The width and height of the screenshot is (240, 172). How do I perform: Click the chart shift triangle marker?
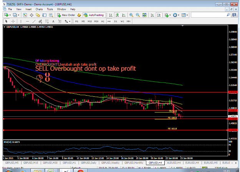pos(182,26)
